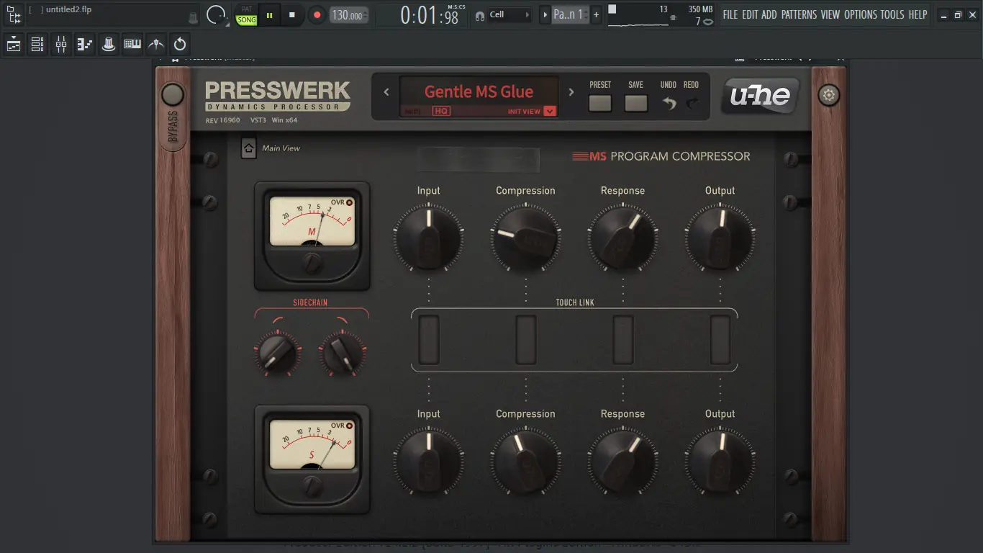Viewport: 983px width, 553px height.
Task: Click the metronome countdown circle icon
Action: (x=215, y=14)
